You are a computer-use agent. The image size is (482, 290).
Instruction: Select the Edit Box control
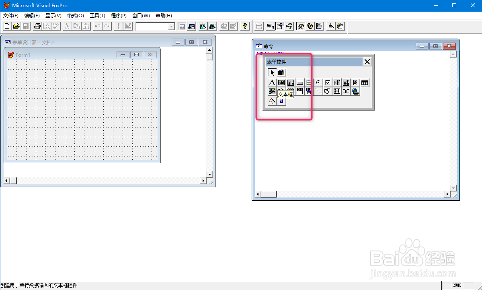pyautogui.click(x=291, y=82)
